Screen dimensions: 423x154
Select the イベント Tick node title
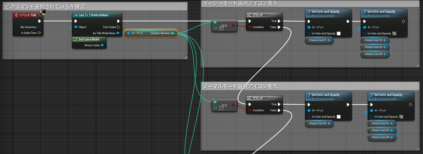pos(28,15)
